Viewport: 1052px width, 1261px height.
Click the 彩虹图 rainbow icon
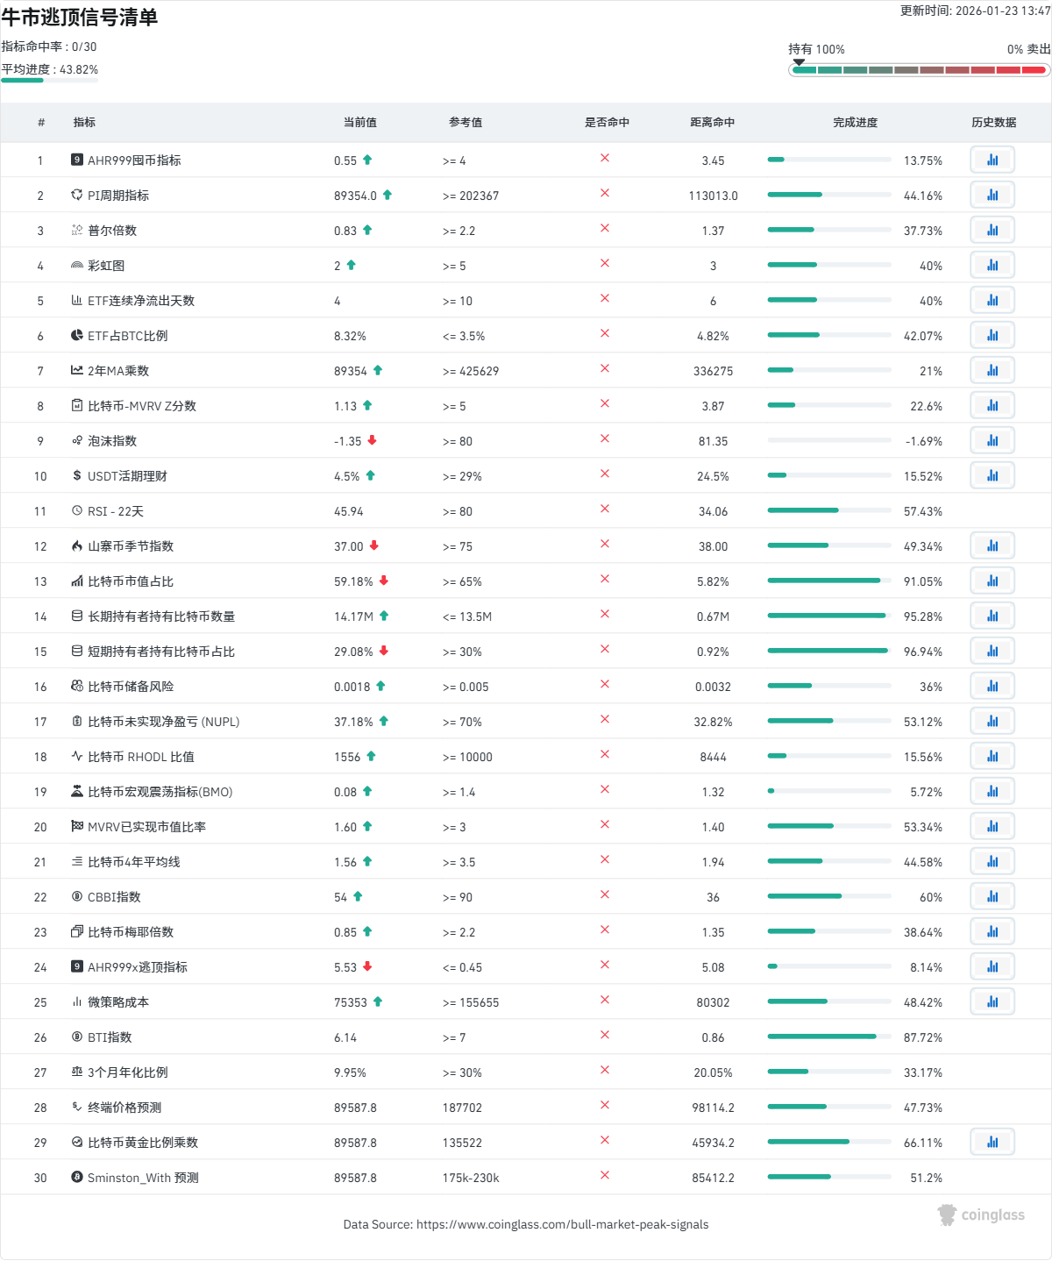77,266
